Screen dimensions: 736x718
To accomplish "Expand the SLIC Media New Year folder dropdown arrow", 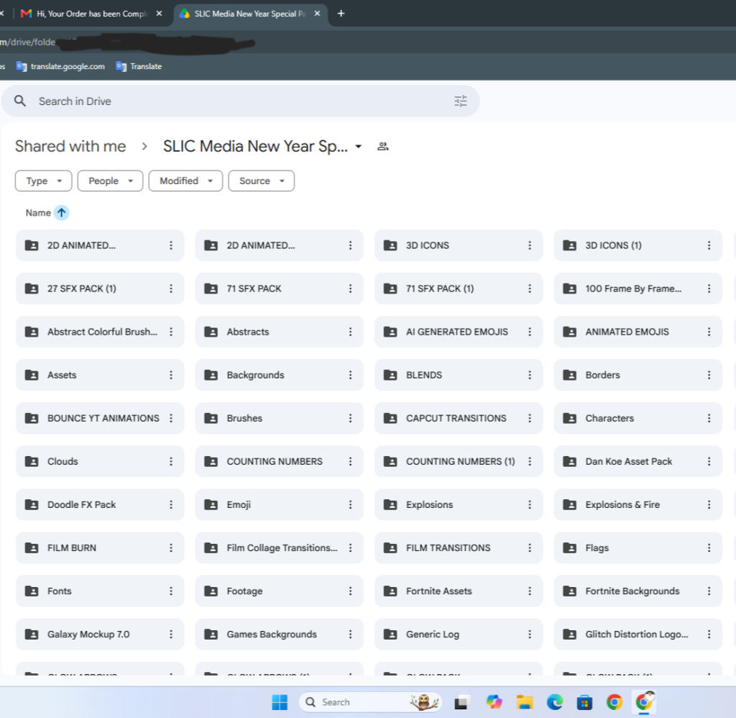I will tap(359, 147).
